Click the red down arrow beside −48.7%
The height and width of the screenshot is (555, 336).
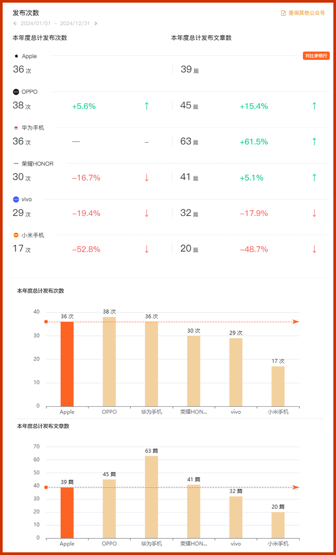[314, 249]
